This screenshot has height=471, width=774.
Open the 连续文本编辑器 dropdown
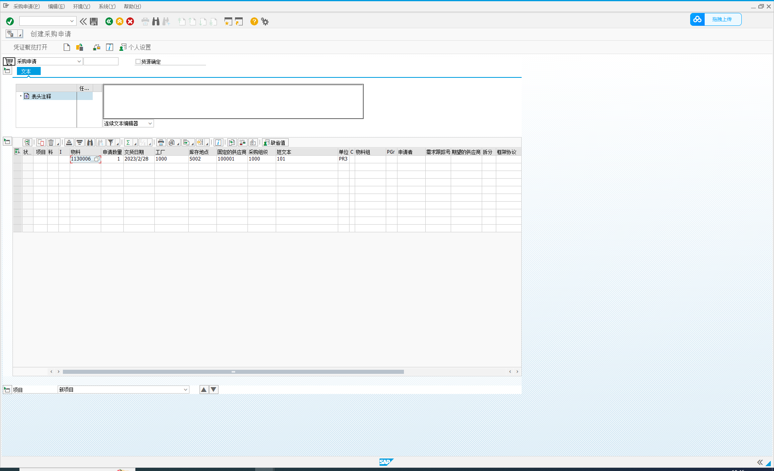[x=150, y=123]
